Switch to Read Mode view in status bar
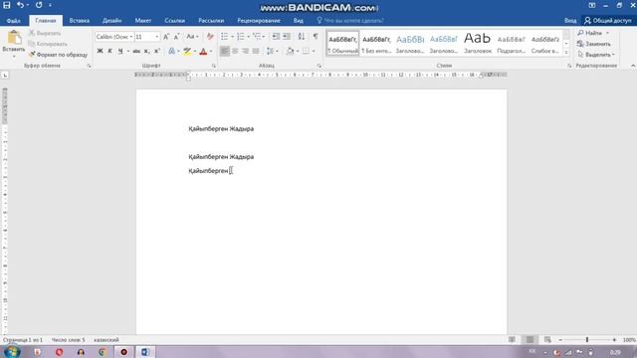 click(512, 340)
